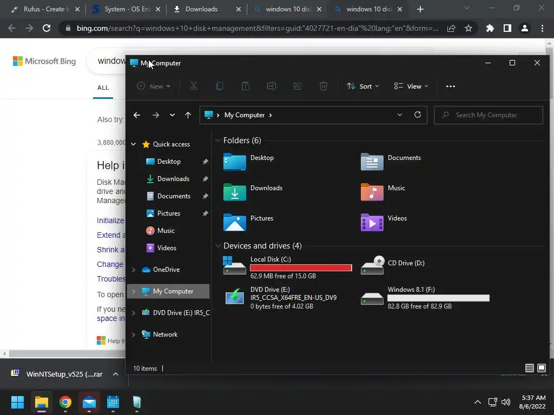Viewport: 554px width, 415px height.
Task: Go back using Explorer back arrow
Action: 137,115
